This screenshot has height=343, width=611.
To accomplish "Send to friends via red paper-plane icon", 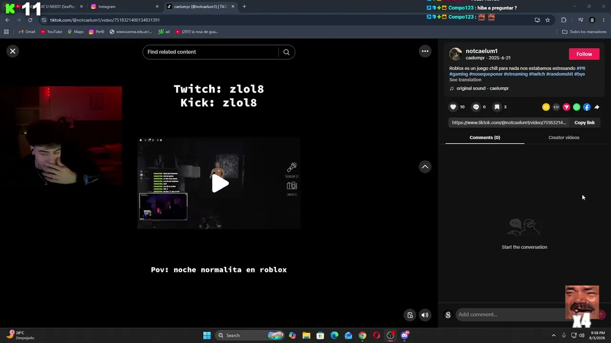I will (x=566, y=107).
